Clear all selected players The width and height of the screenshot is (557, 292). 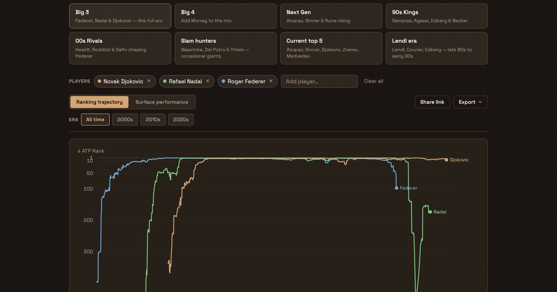pyautogui.click(x=374, y=81)
